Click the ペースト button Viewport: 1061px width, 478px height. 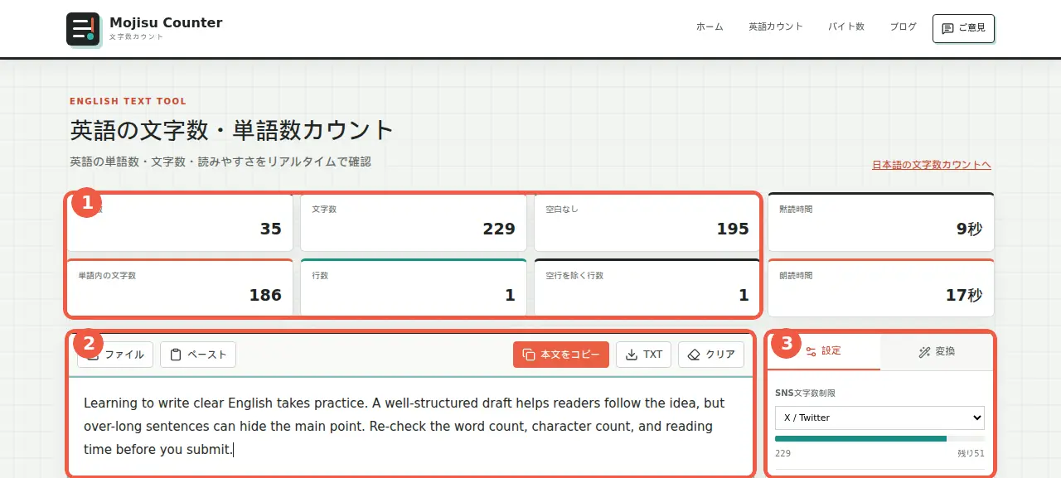[x=198, y=355]
